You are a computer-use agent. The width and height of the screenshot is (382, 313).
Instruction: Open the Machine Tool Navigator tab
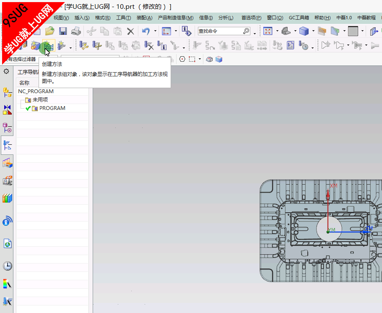coord(7,181)
